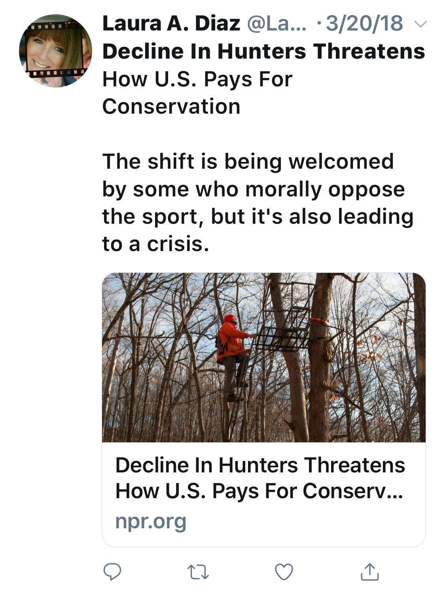The image size is (445, 592).
Task: Tap the 'The shift is being welcomed' paragraph
Action: (x=248, y=162)
